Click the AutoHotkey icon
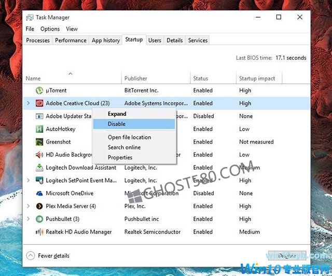 (39, 129)
